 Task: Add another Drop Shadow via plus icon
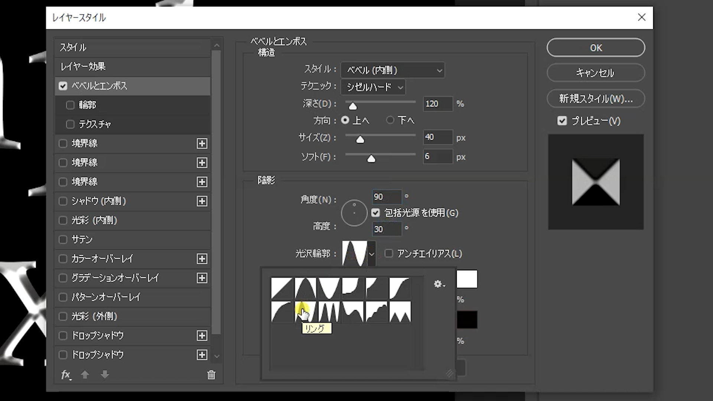(x=202, y=336)
